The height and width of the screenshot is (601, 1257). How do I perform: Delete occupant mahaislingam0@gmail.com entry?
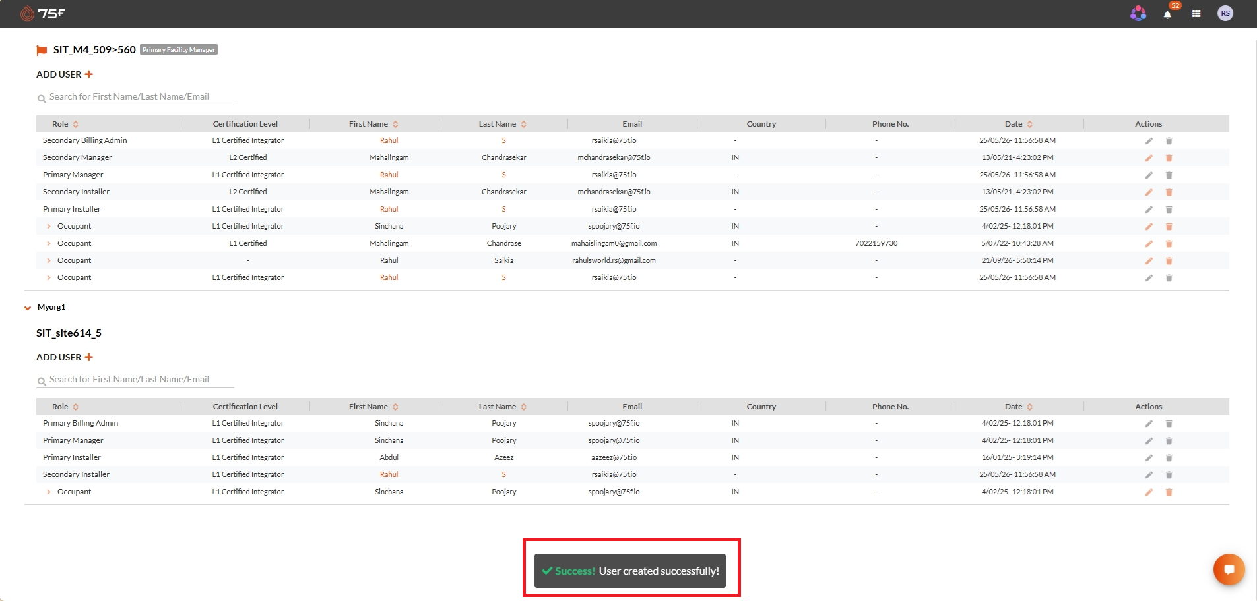coord(1169,244)
